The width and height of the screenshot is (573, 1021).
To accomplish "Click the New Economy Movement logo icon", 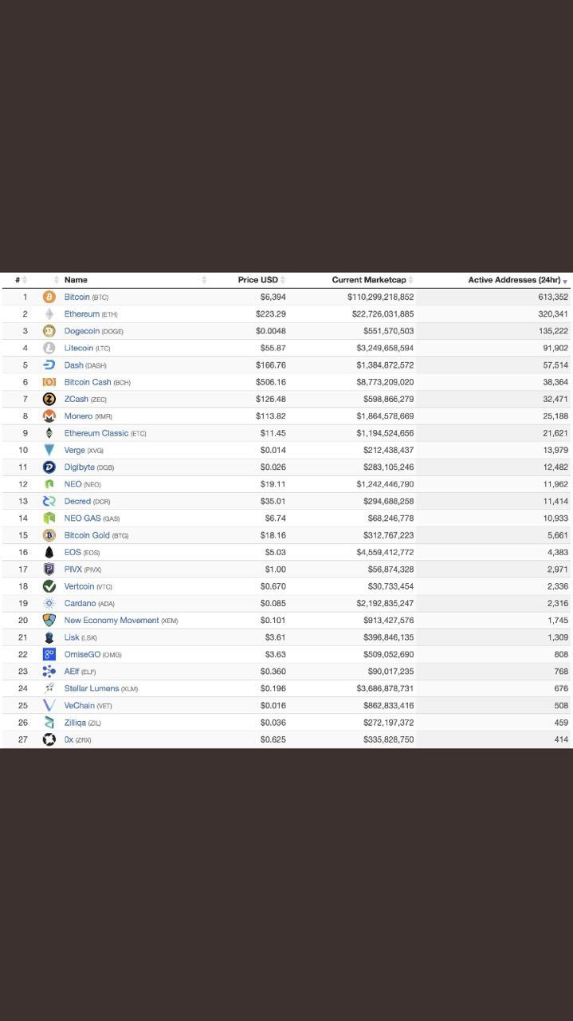I will 49,621.
